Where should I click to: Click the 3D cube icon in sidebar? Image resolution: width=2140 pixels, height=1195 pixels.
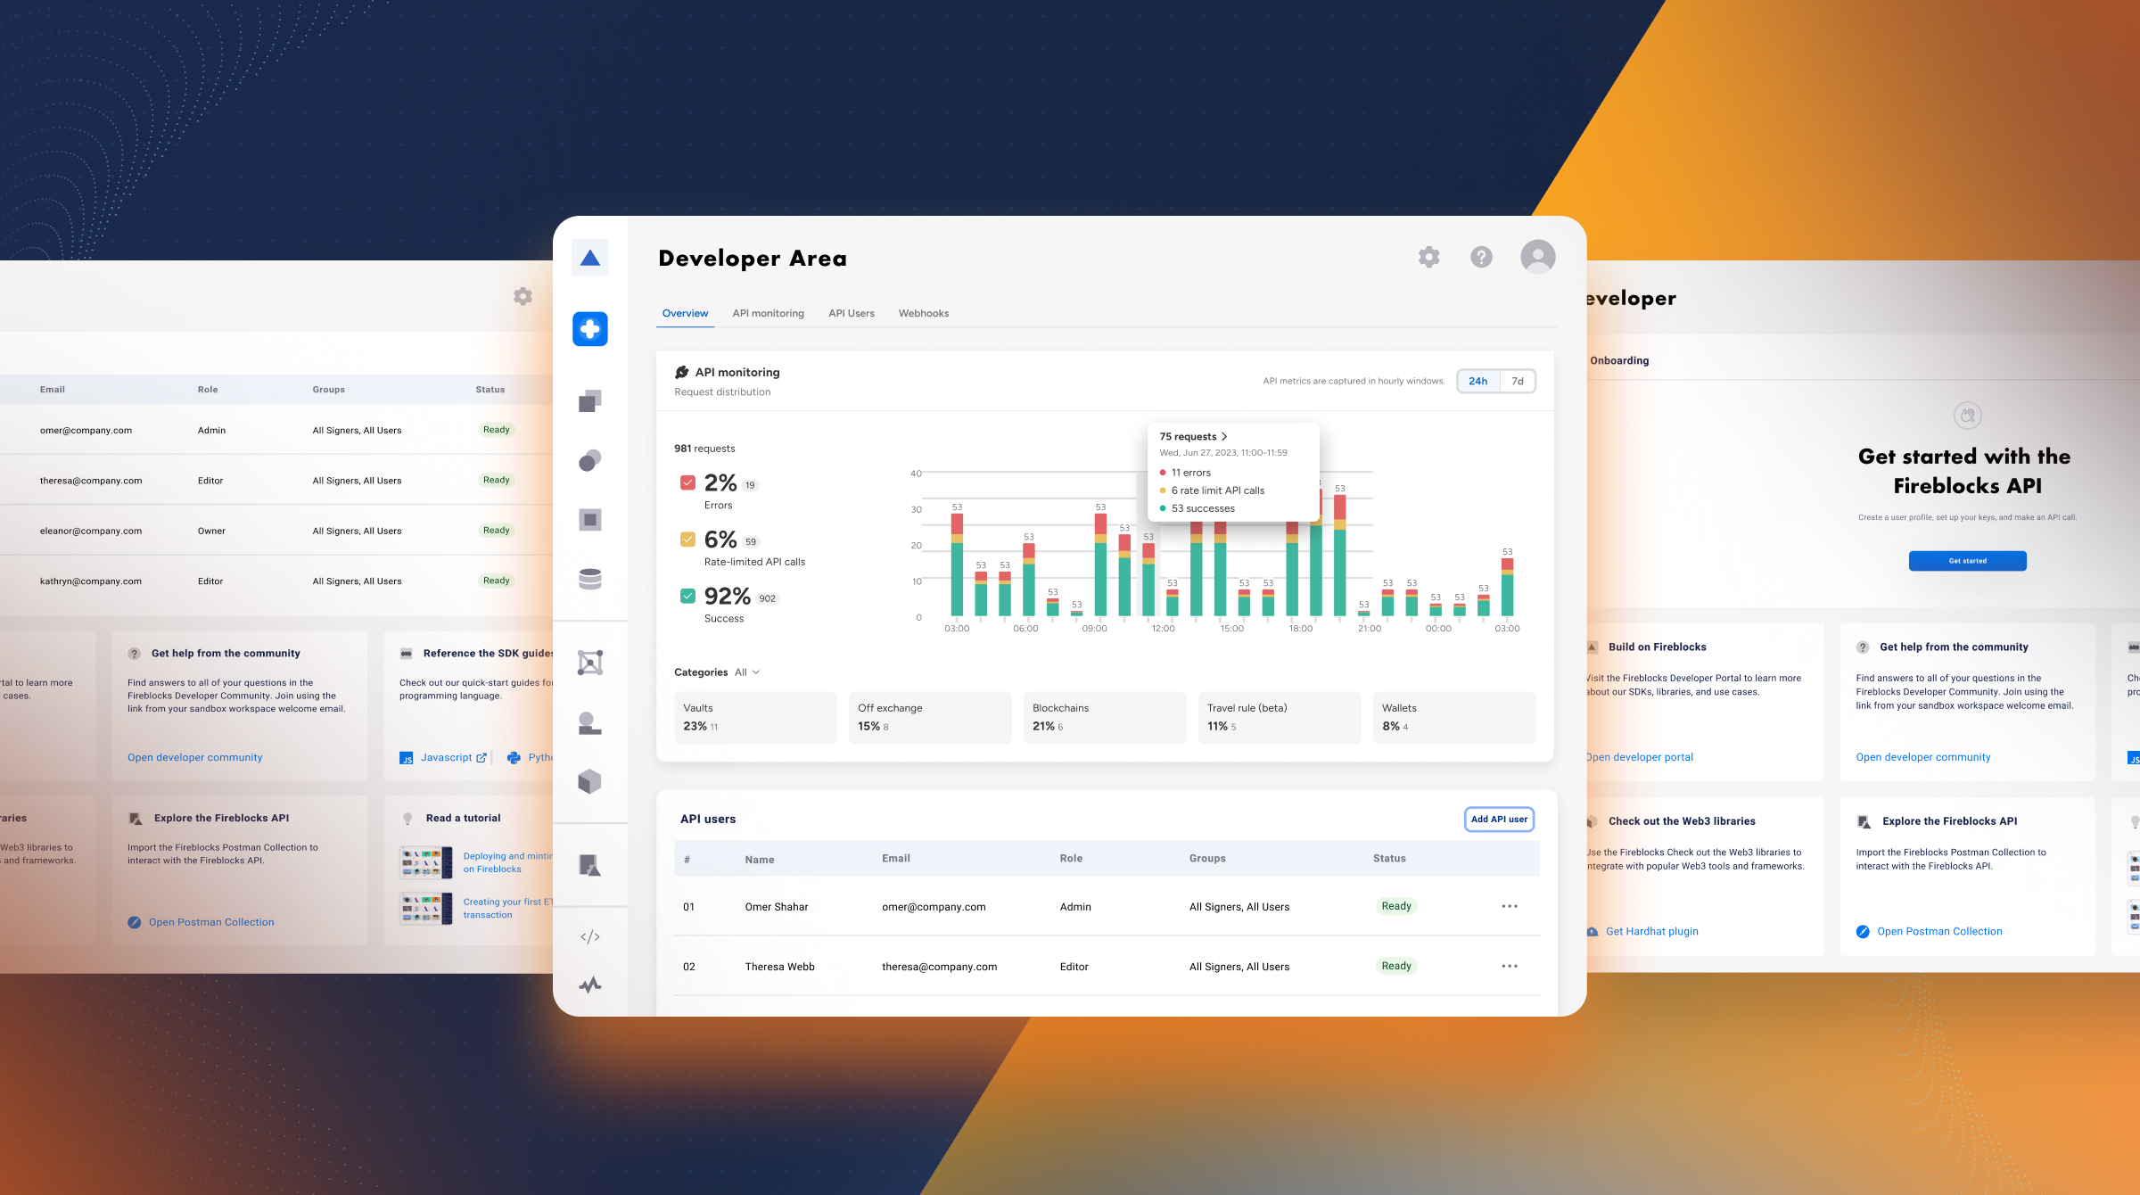589,783
